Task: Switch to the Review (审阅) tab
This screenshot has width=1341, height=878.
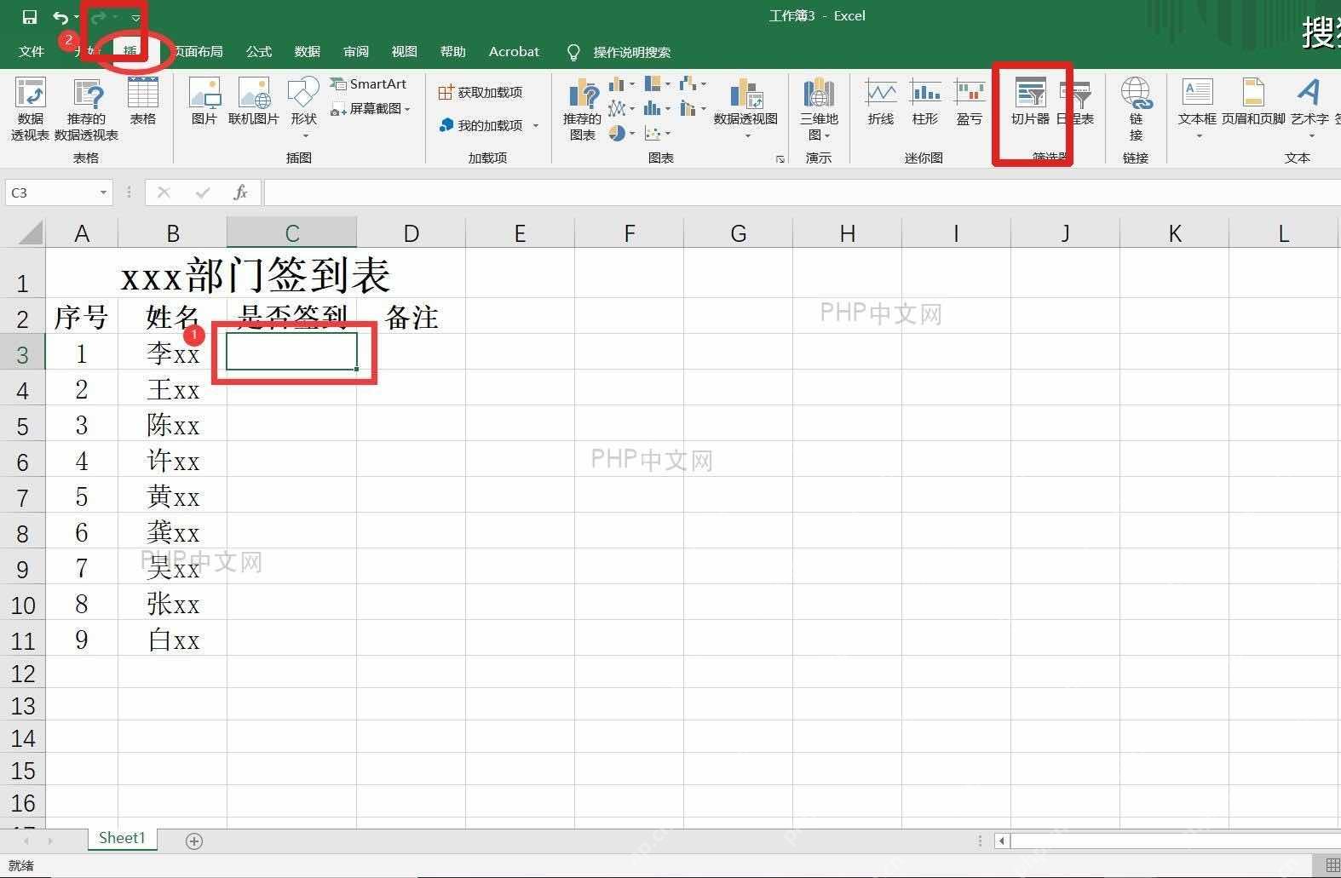Action: click(x=356, y=52)
